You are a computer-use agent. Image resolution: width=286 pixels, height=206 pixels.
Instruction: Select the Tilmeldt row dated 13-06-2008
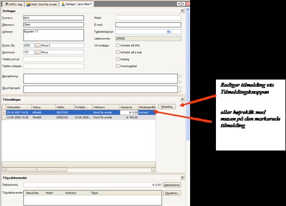click(x=79, y=117)
